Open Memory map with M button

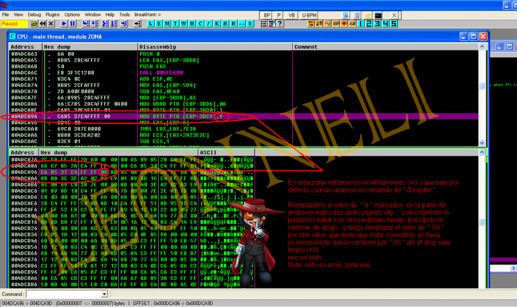[167, 24]
